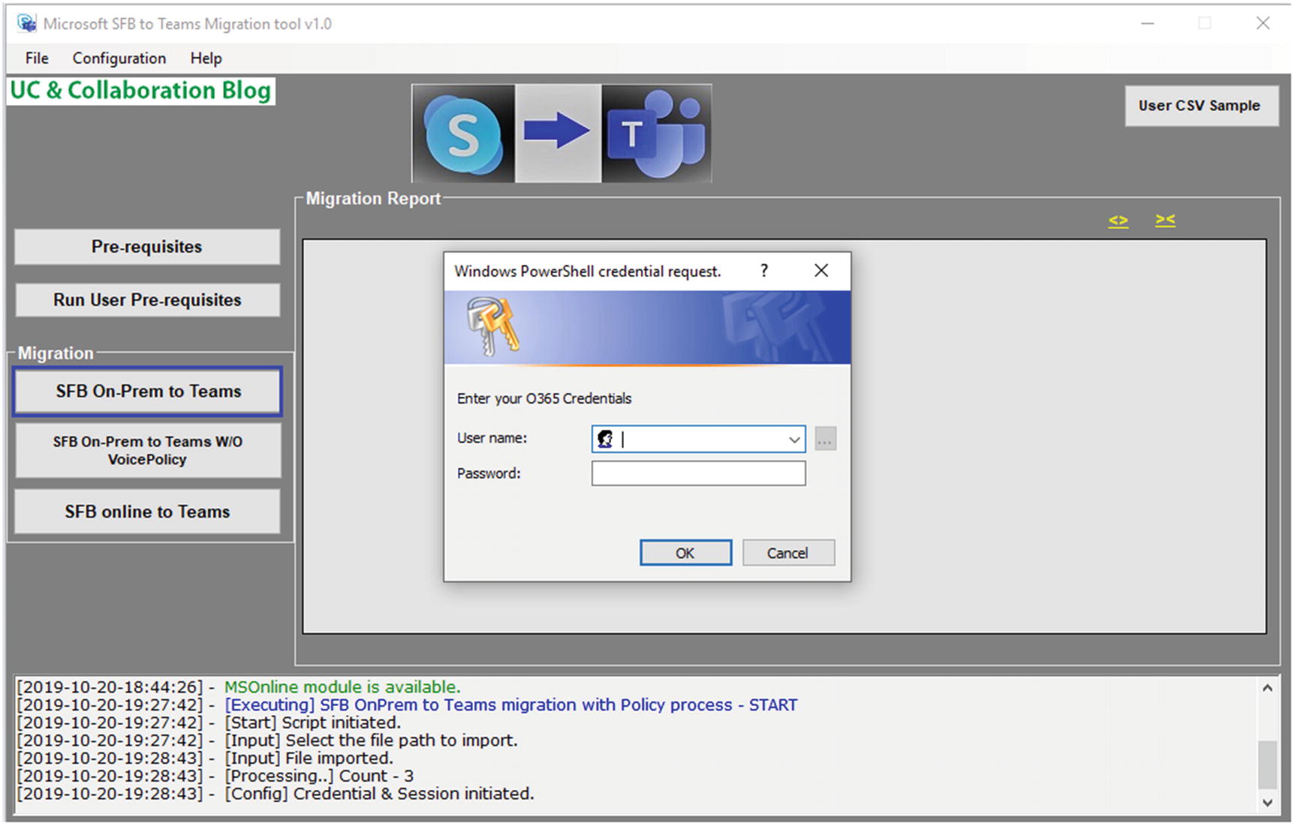Click the 'Migration Report' group label
The height and width of the screenshot is (826, 1295).
(373, 199)
